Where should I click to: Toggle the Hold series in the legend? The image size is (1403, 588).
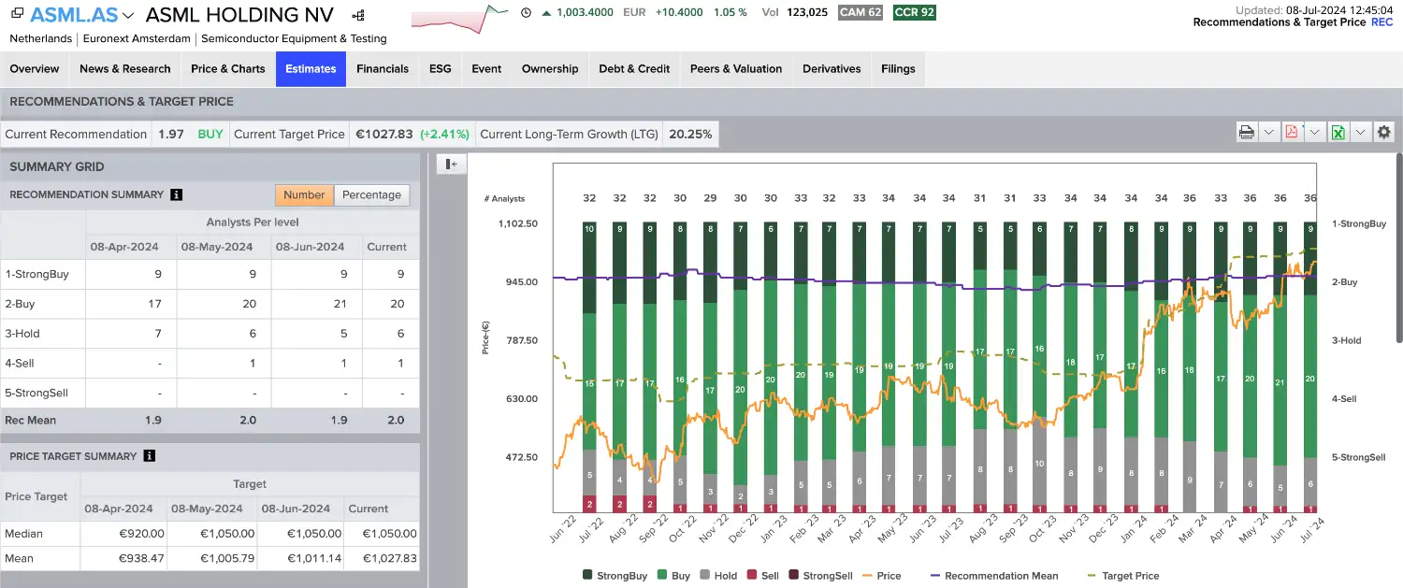click(718, 576)
